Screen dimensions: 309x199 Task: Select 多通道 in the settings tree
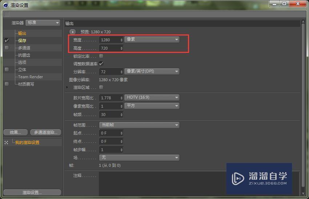(24, 48)
